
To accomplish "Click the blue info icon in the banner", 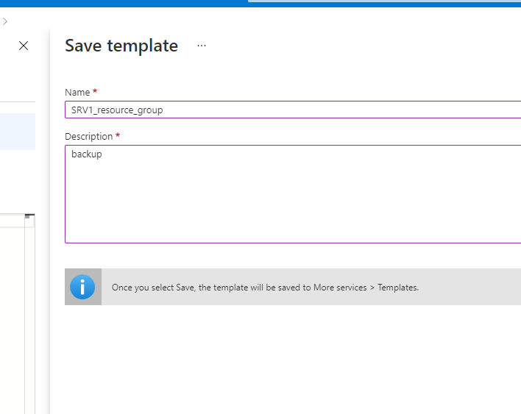I will (x=82, y=287).
